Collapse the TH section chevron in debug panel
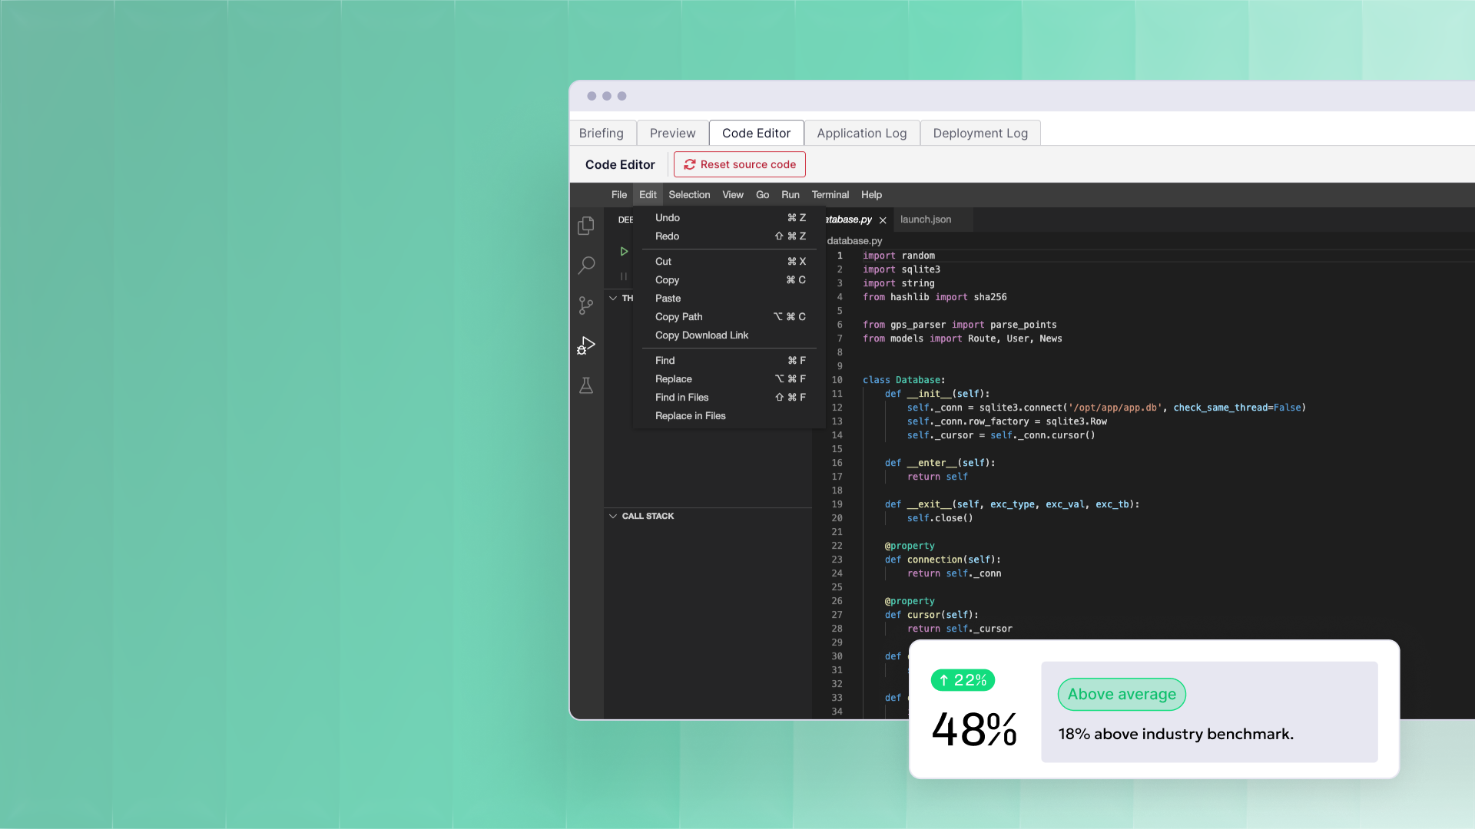Image resolution: width=1475 pixels, height=829 pixels. coord(613,298)
